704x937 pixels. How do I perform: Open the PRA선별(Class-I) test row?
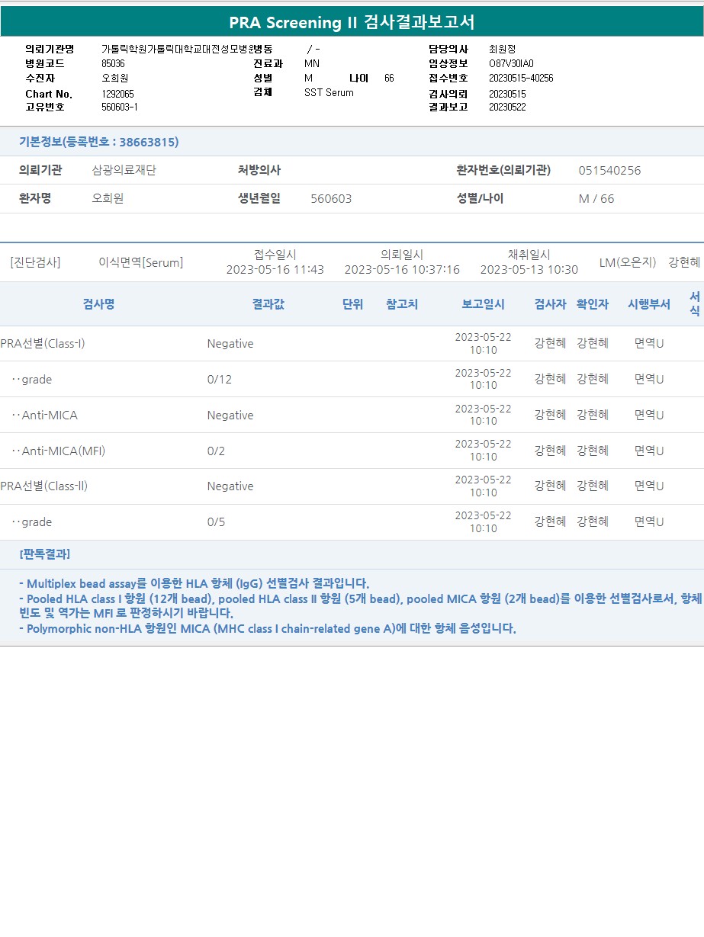(x=352, y=344)
